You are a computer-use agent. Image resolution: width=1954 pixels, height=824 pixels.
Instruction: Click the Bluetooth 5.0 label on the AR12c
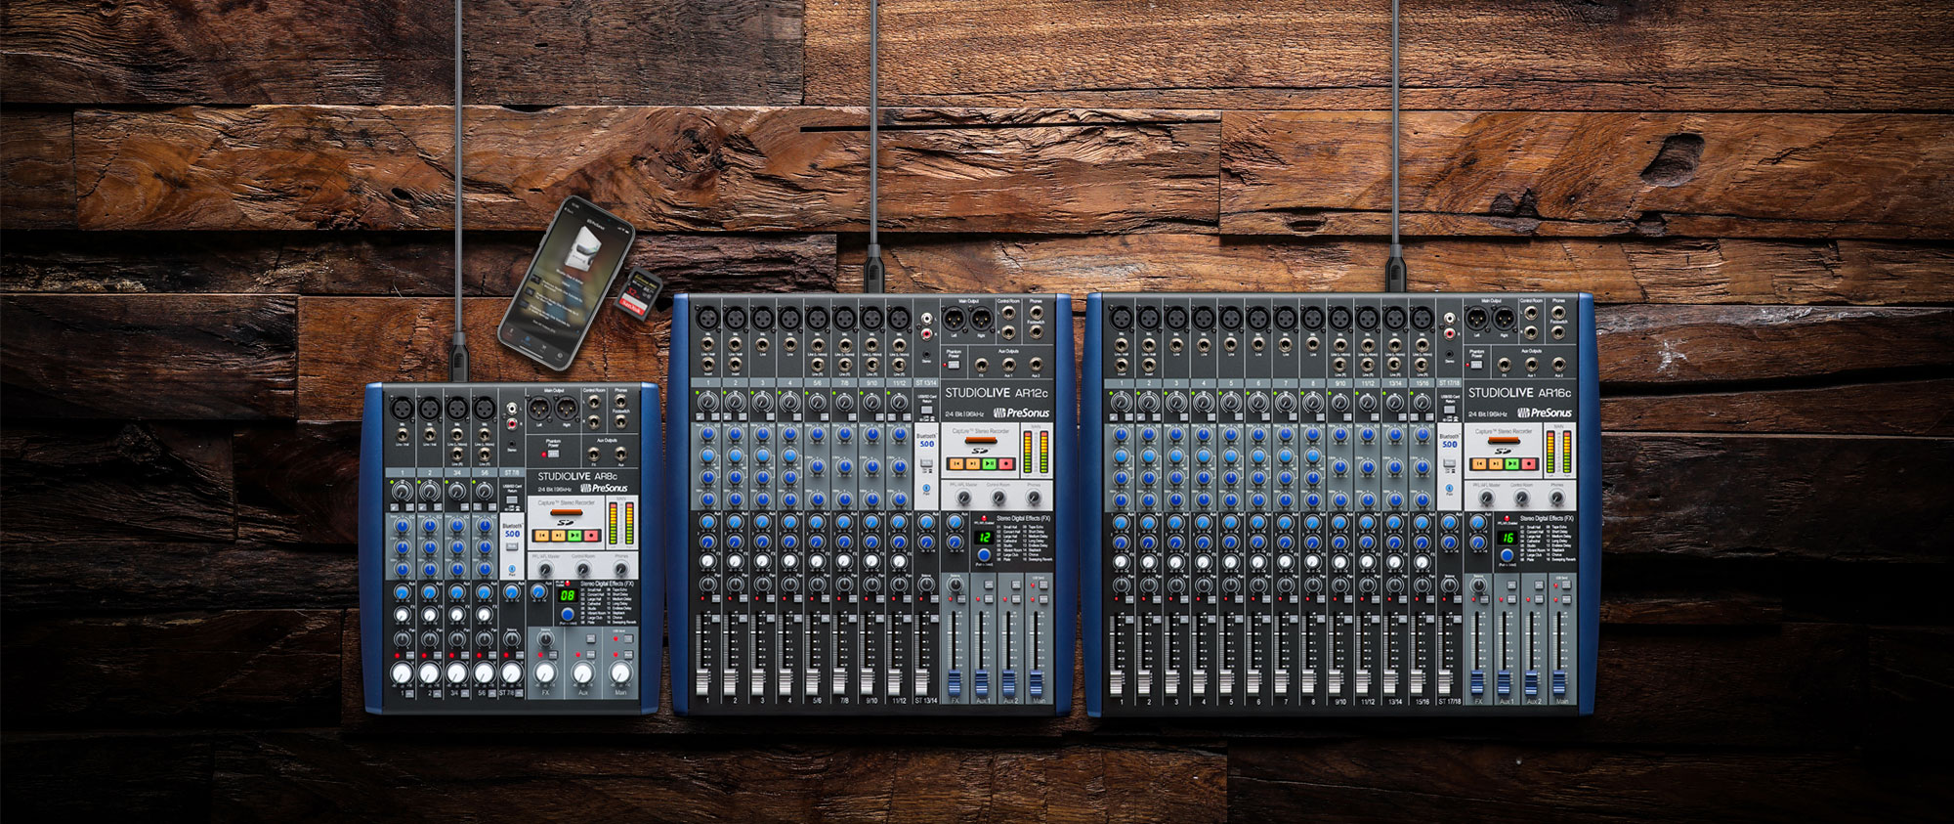(x=926, y=440)
